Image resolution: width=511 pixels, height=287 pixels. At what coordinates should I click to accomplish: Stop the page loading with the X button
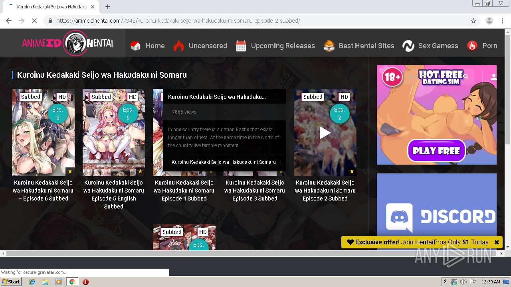34,21
